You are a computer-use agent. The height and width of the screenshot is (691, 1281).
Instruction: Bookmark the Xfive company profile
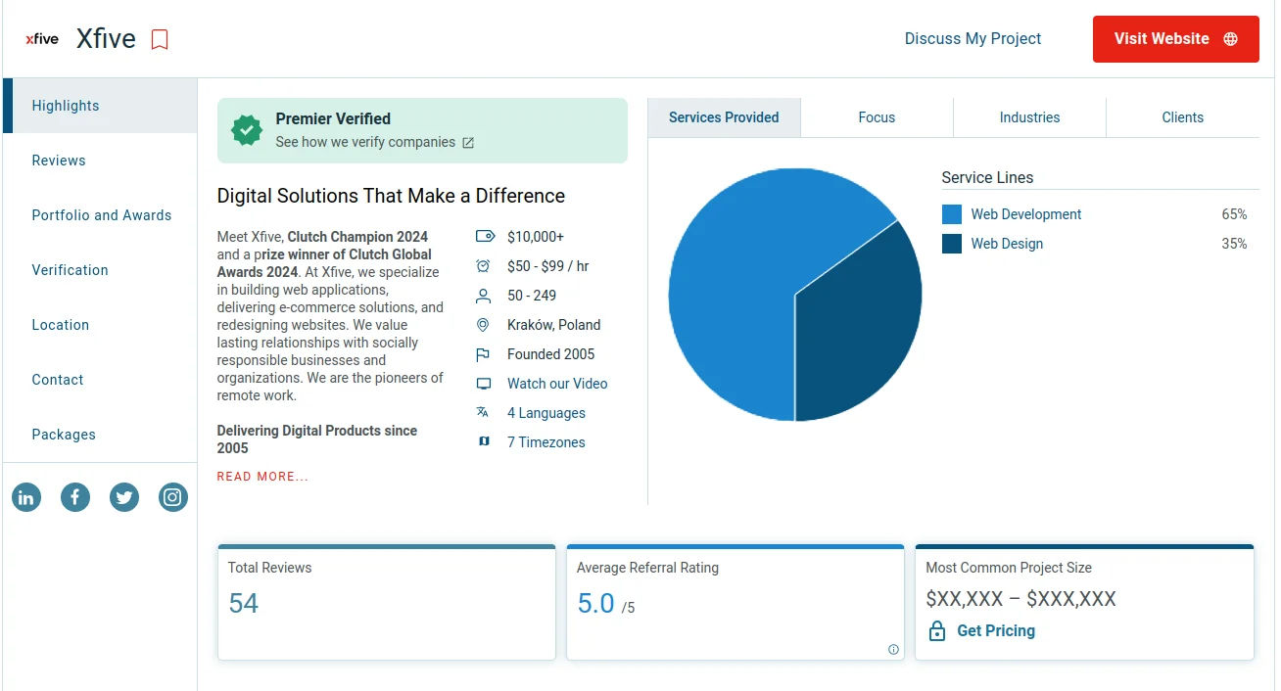pyautogui.click(x=160, y=39)
